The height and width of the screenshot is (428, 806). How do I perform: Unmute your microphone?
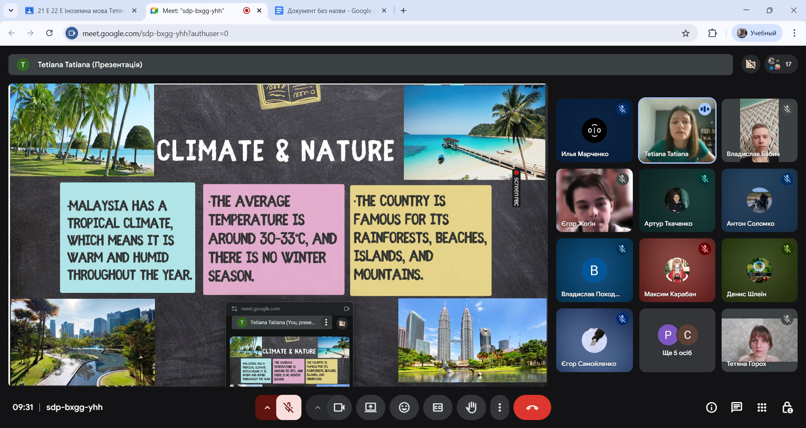288,407
